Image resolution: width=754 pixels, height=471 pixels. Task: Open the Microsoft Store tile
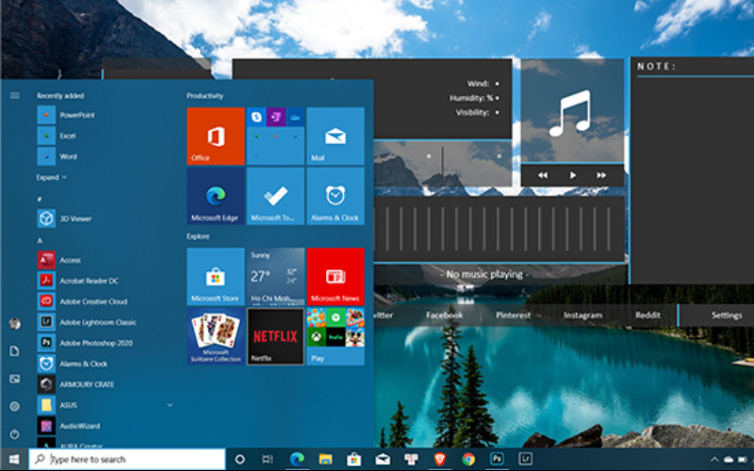pos(216,276)
